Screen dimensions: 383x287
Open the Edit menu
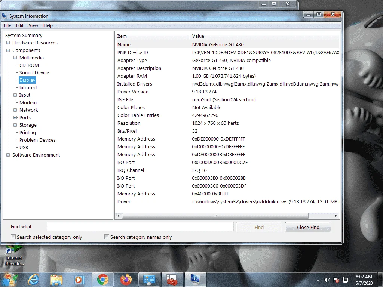(x=20, y=25)
